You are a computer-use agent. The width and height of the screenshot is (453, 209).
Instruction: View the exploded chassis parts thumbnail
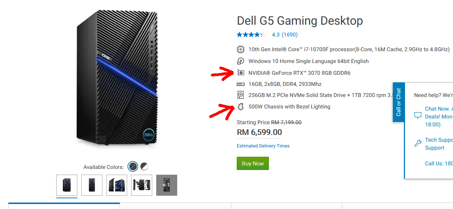pyautogui.click(x=141, y=185)
